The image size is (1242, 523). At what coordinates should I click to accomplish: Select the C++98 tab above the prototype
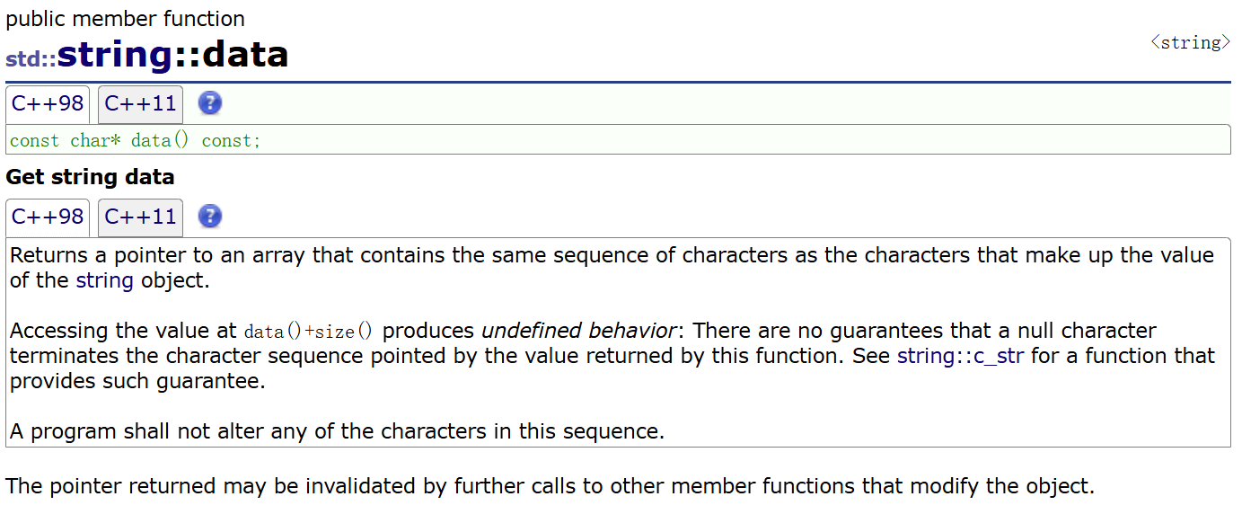click(48, 104)
